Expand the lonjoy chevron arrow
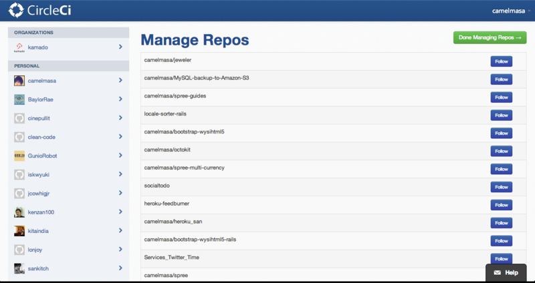 [120, 249]
